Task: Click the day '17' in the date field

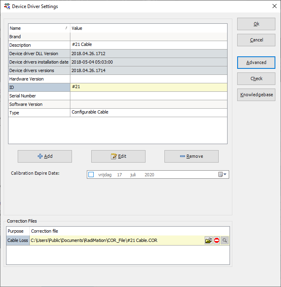Action: click(x=119, y=175)
